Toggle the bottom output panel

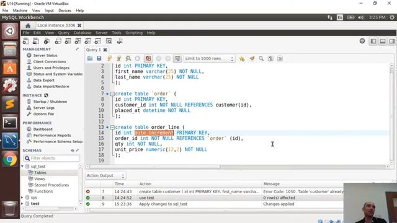coord(383,42)
